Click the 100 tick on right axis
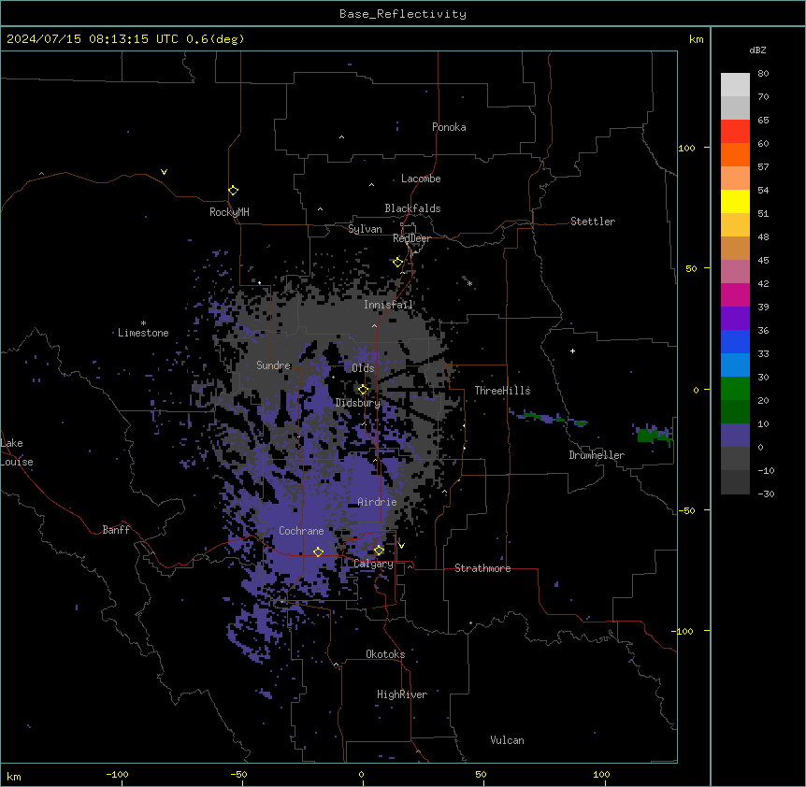The image size is (806, 787). tap(686, 148)
